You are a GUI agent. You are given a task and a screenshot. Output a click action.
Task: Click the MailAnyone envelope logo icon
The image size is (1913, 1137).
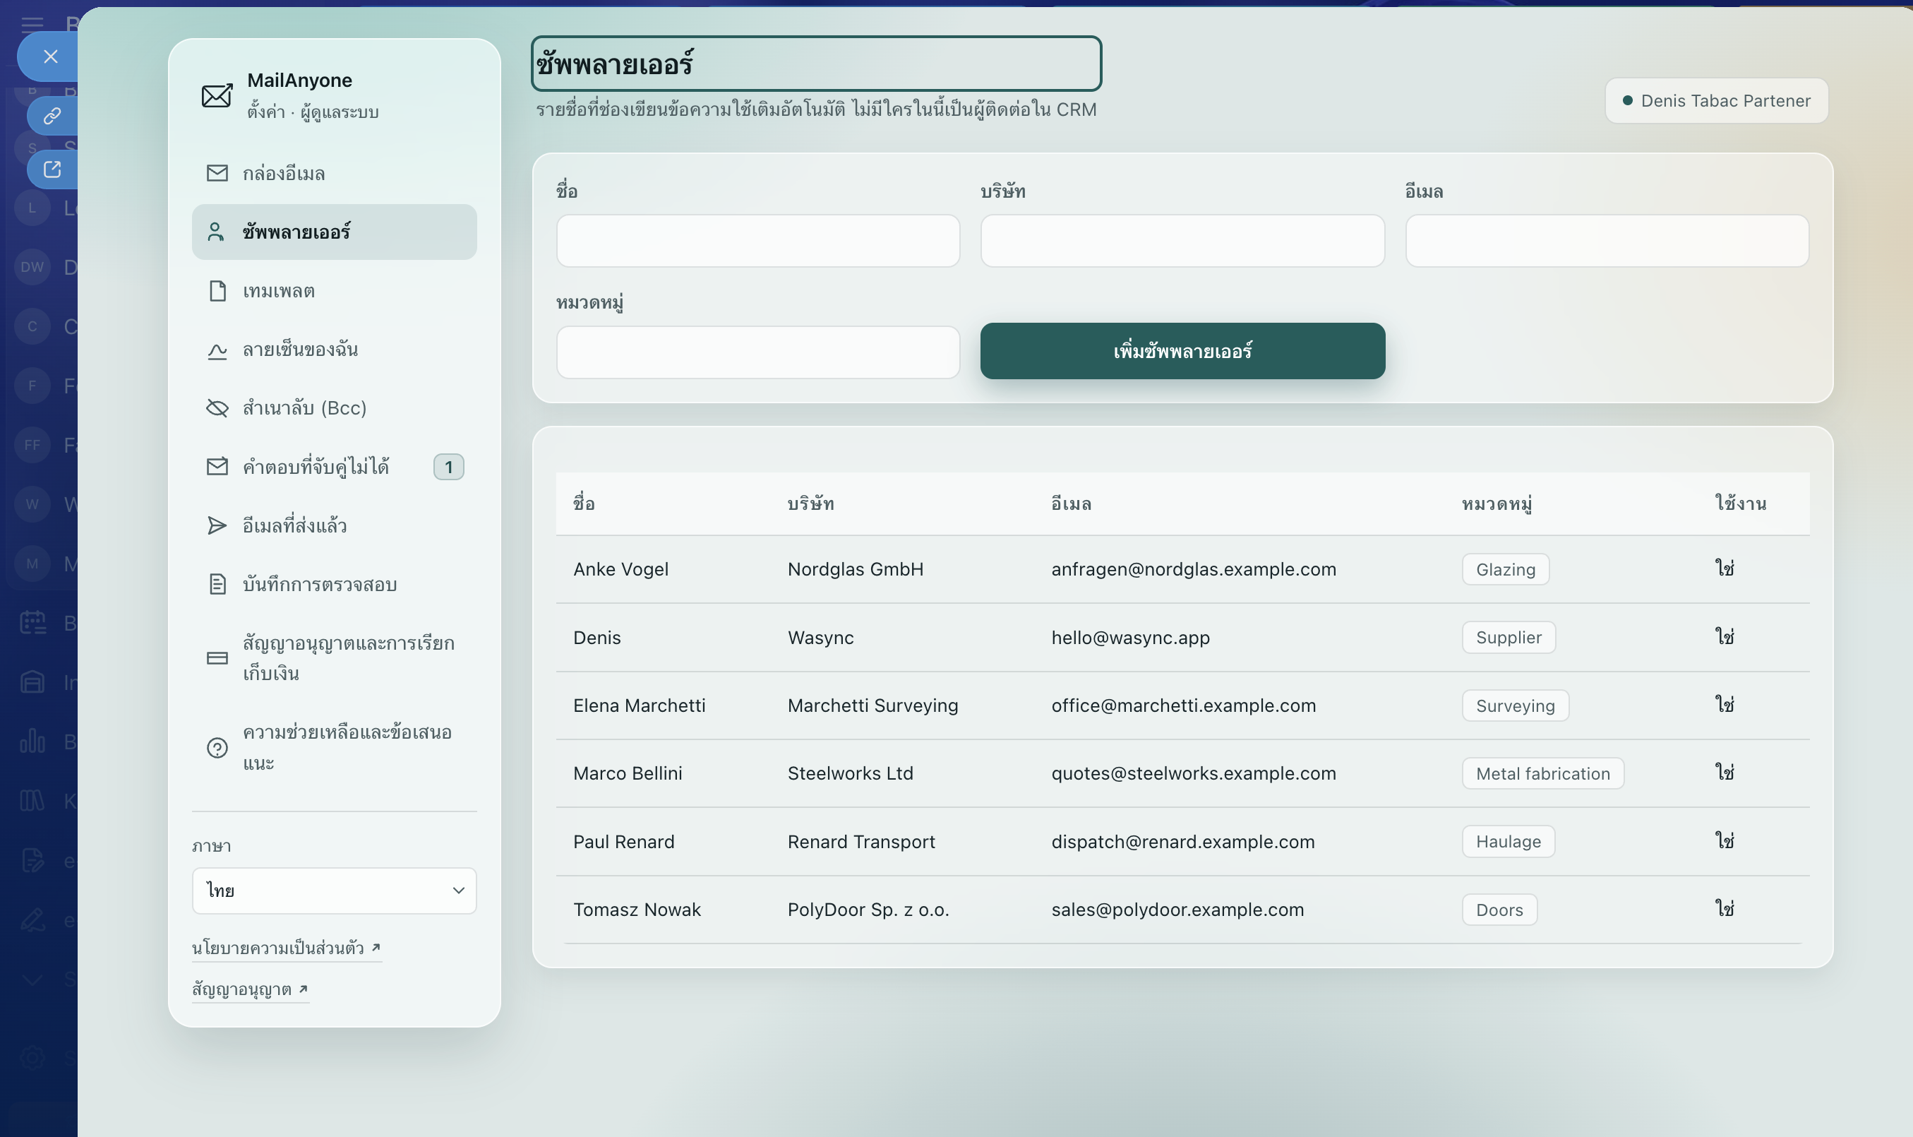coord(217,96)
